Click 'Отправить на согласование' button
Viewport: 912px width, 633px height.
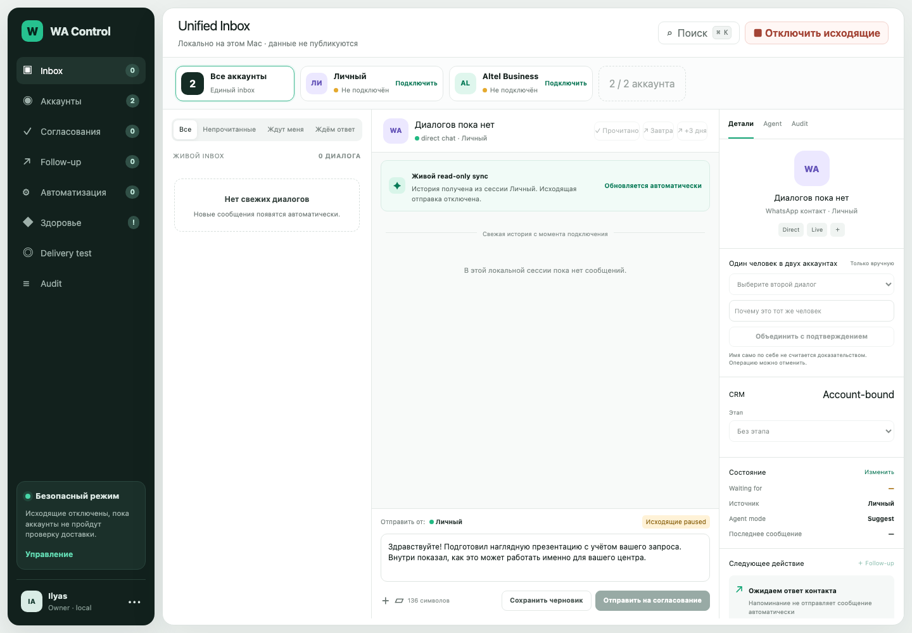(652, 601)
